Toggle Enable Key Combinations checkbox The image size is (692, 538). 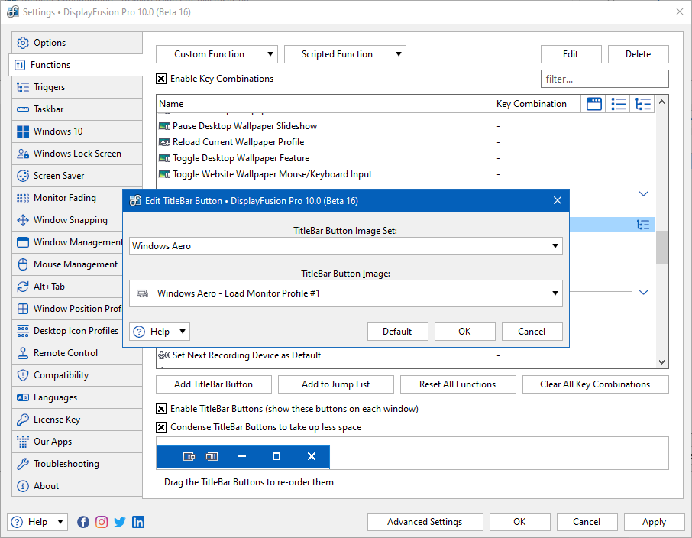[161, 79]
